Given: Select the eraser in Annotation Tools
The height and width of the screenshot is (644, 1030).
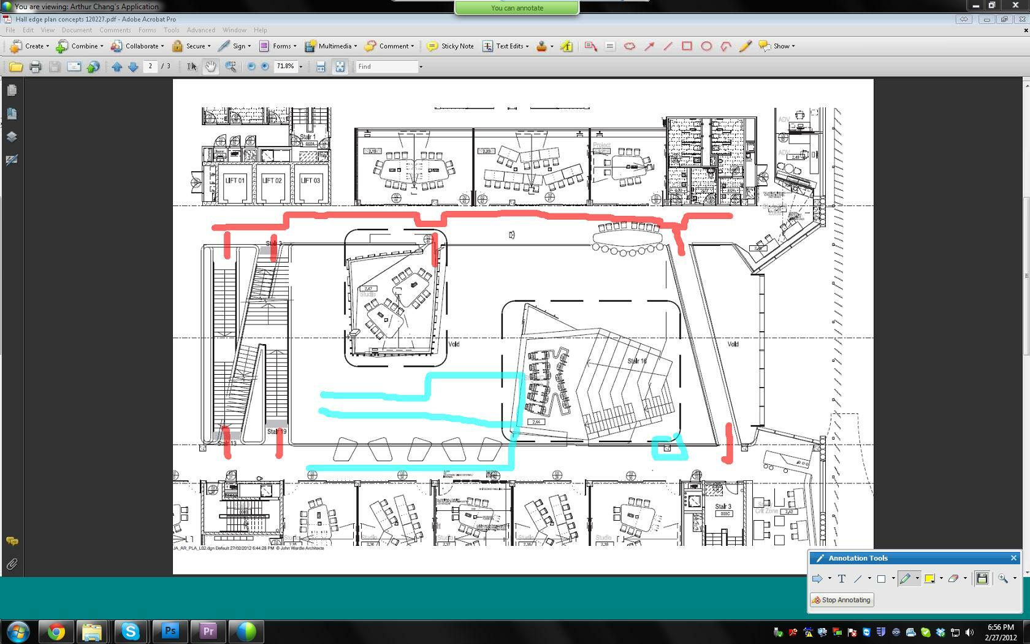Looking at the screenshot, I should [953, 578].
